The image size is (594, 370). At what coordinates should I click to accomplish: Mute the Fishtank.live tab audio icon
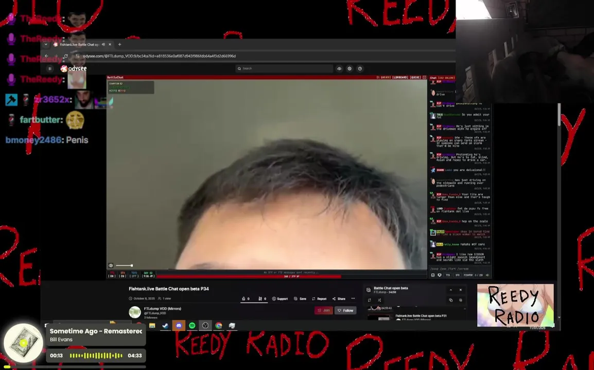pyautogui.click(x=103, y=44)
